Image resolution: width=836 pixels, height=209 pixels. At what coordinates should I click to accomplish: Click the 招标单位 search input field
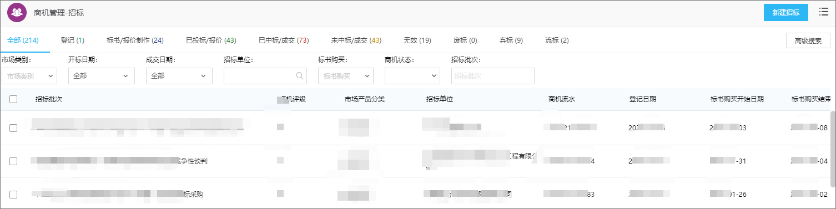click(265, 76)
